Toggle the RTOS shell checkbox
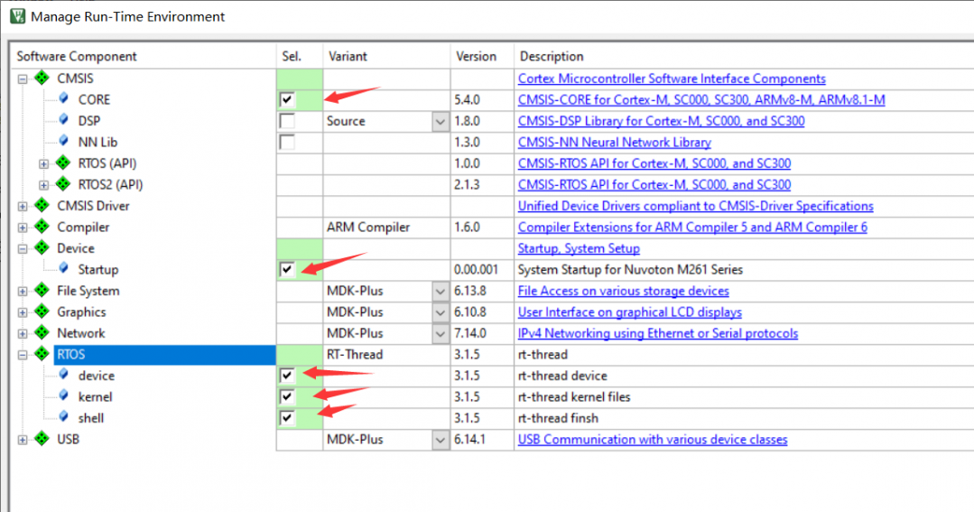This screenshot has width=974, height=512. (x=287, y=417)
